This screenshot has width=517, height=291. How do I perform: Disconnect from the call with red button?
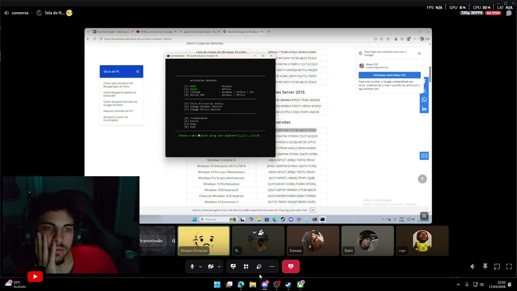coord(291,266)
